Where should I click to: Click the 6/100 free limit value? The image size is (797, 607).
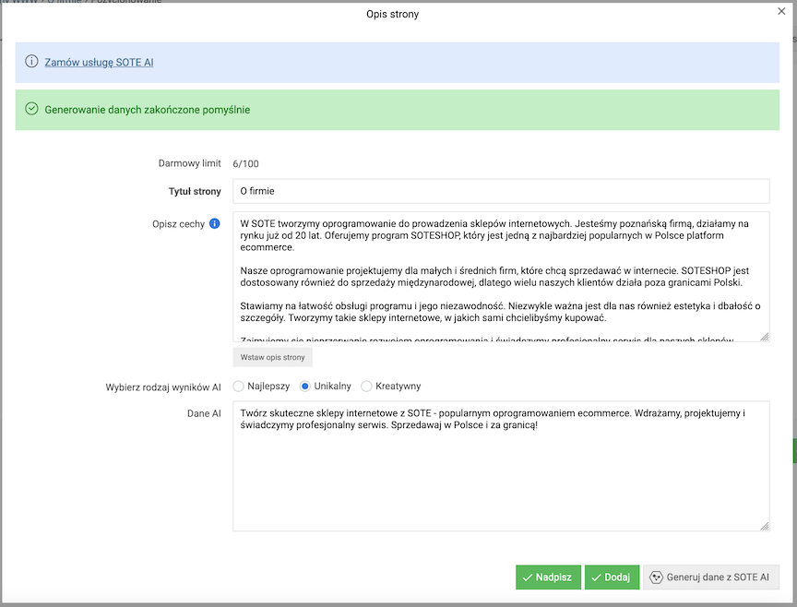coord(245,163)
